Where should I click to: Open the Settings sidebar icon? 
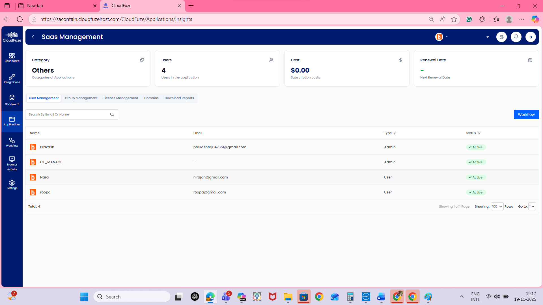(12, 185)
